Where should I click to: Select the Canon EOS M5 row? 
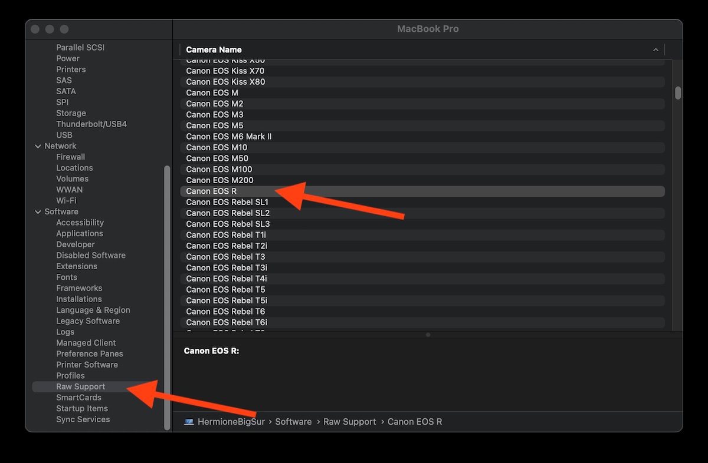point(422,125)
